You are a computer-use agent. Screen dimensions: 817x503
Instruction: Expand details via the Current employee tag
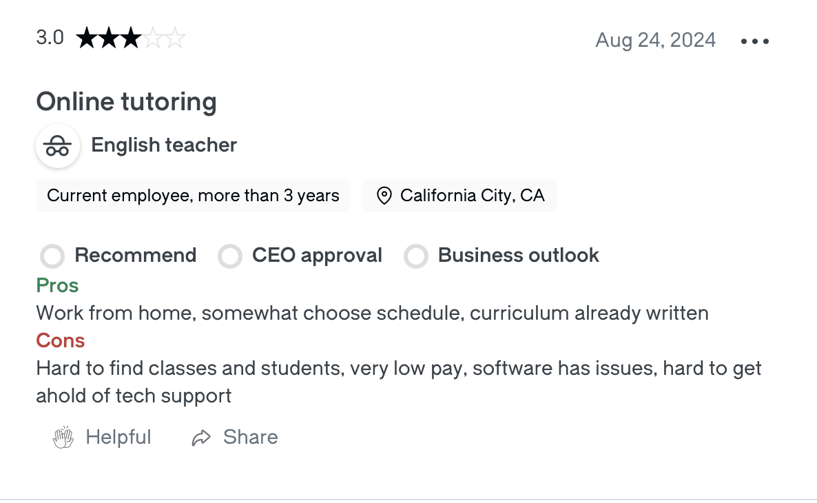(193, 196)
